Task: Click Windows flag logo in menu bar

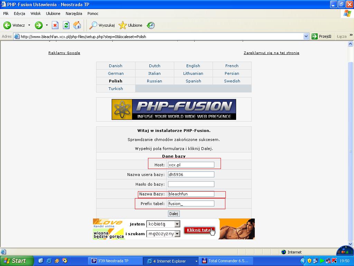Action: pos(347,14)
